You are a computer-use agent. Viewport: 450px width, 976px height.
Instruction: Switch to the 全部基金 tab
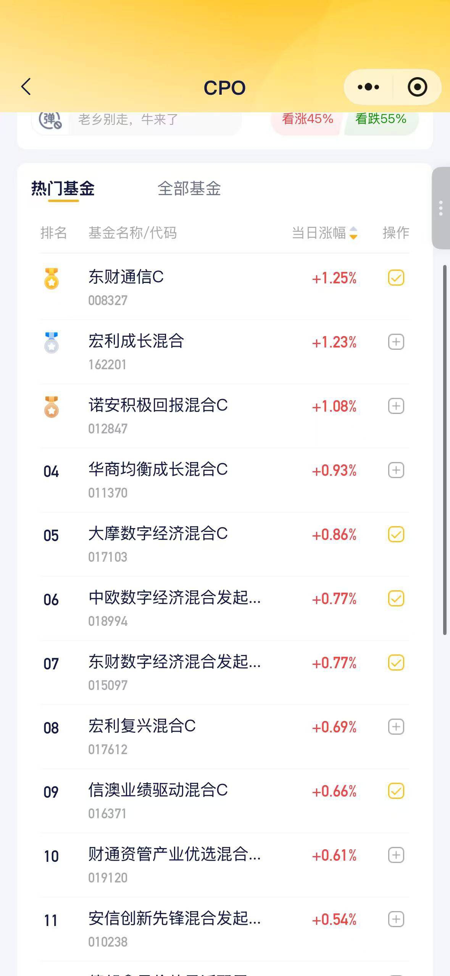(x=189, y=188)
